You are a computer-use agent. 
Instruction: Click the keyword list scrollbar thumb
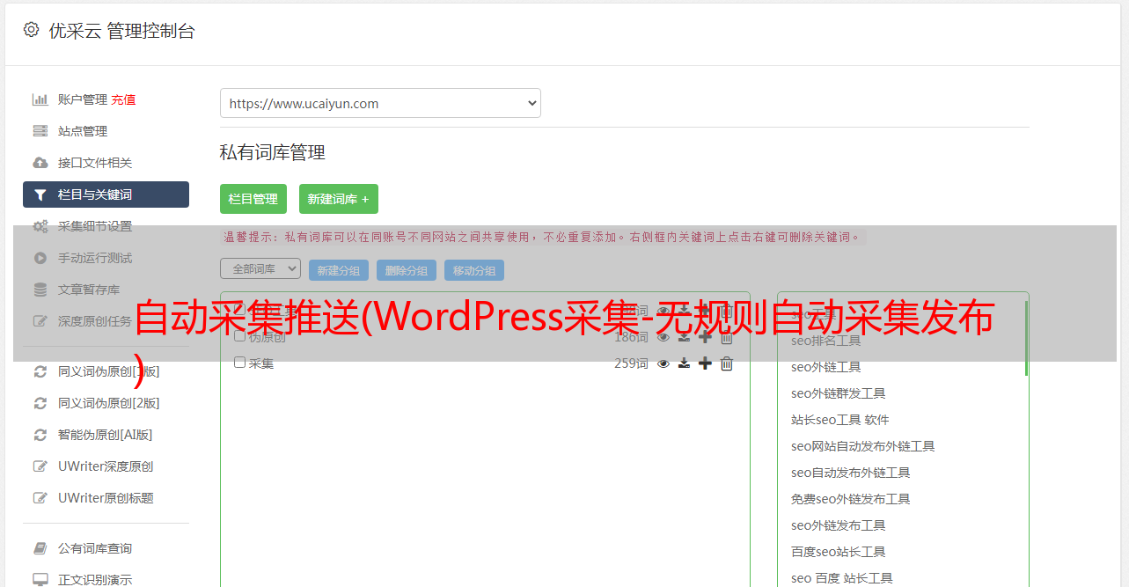click(1025, 338)
